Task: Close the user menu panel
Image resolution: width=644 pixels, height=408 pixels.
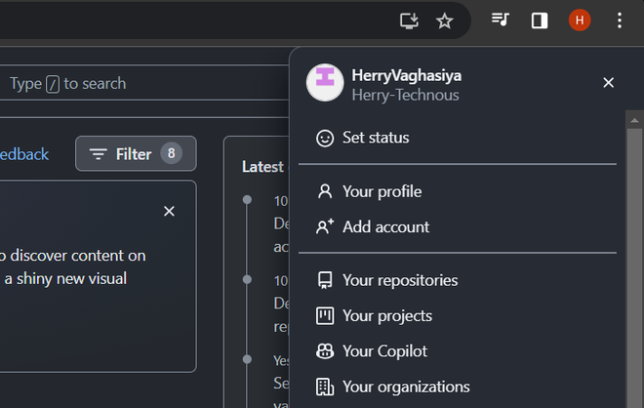Action: (609, 83)
